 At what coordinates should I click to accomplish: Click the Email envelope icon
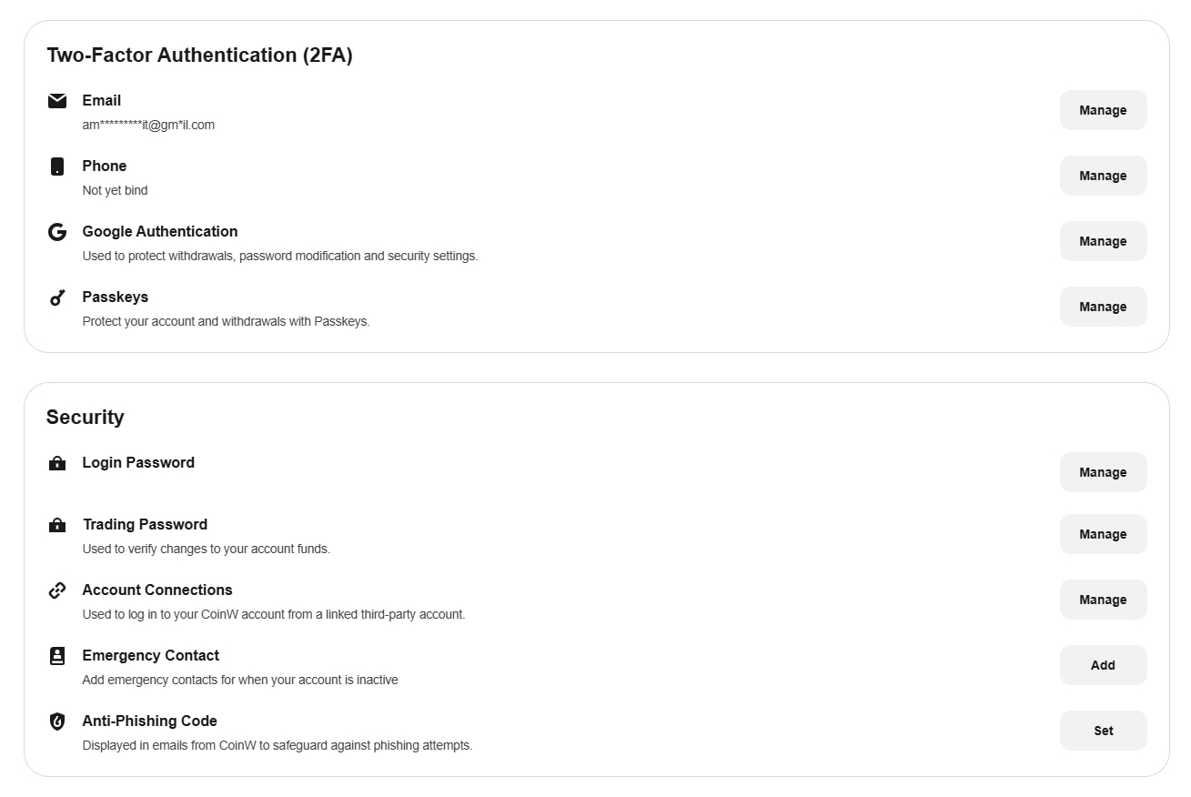(57, 100)
